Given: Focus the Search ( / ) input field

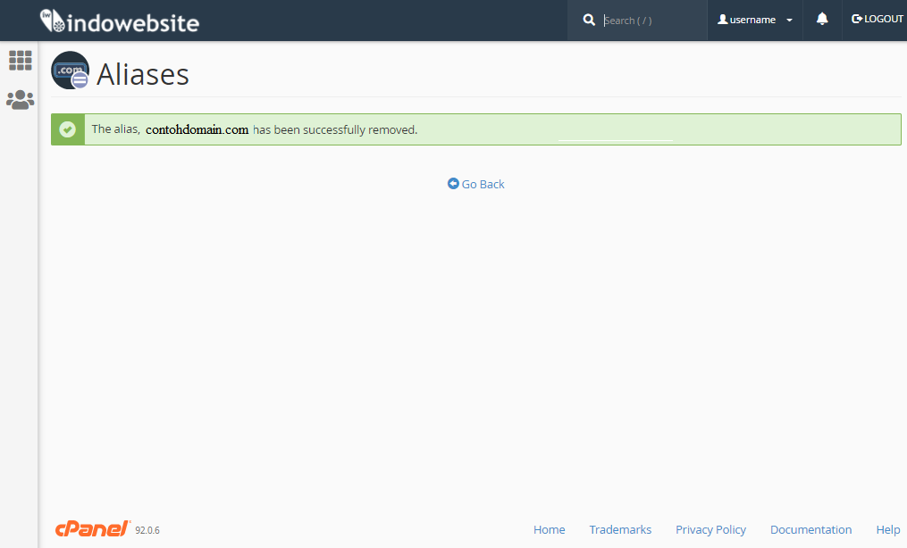Looking at the screenshot, I should coord(651,21).
